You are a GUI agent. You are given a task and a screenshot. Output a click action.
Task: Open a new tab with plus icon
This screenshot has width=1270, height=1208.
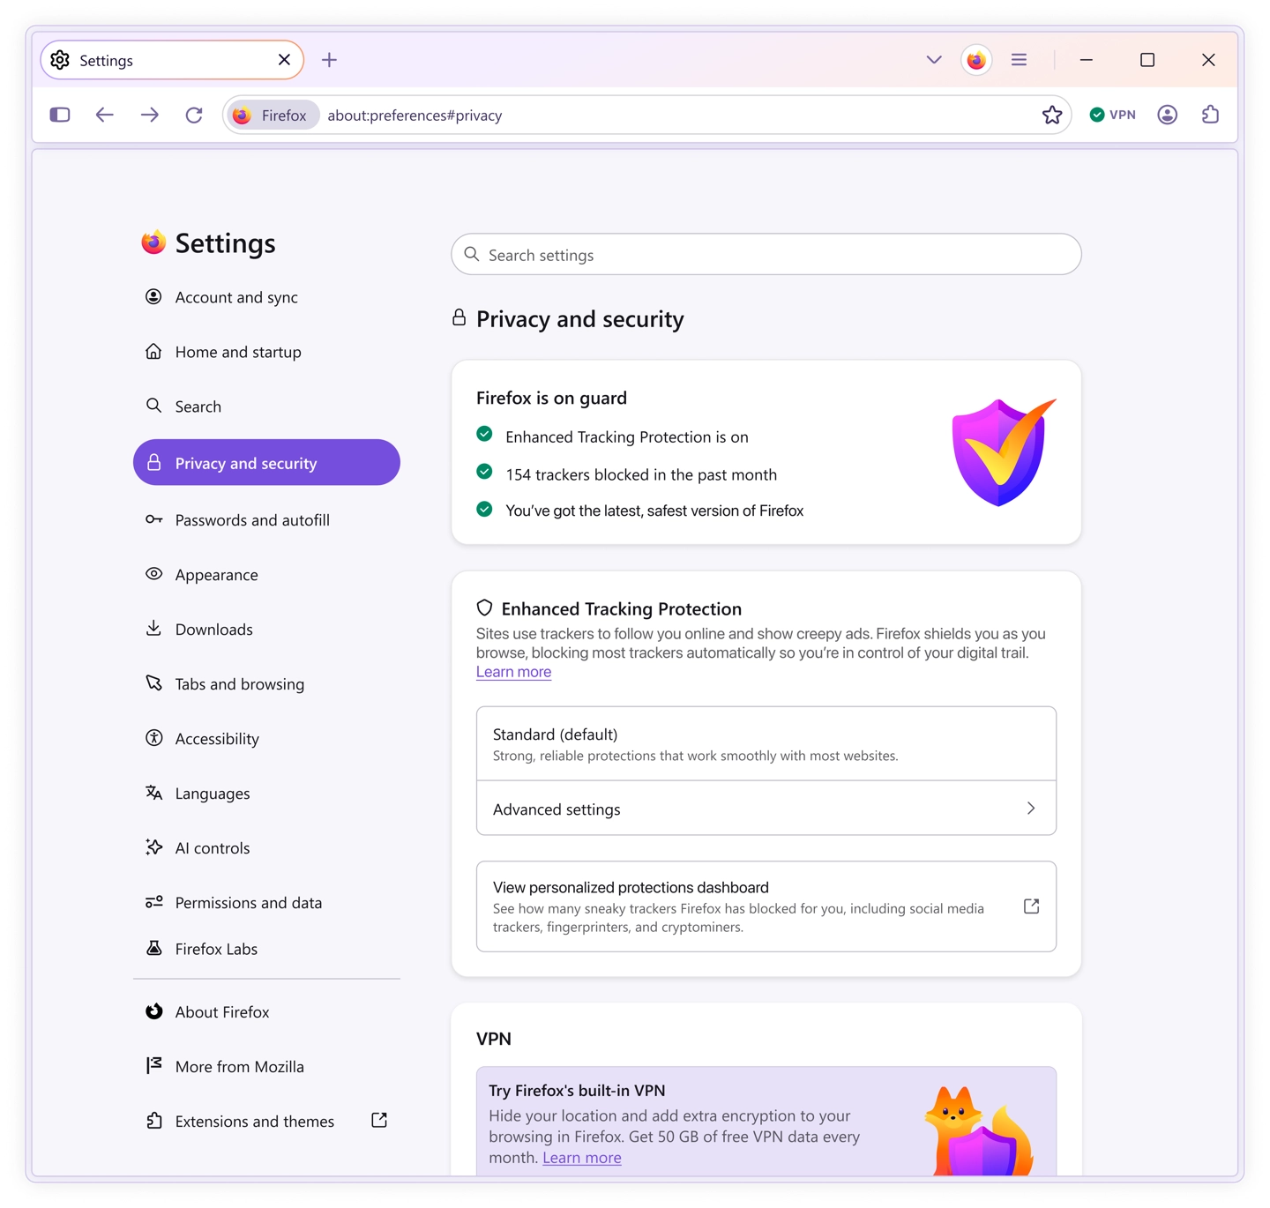pyautogui.click(x=329, y=60)
